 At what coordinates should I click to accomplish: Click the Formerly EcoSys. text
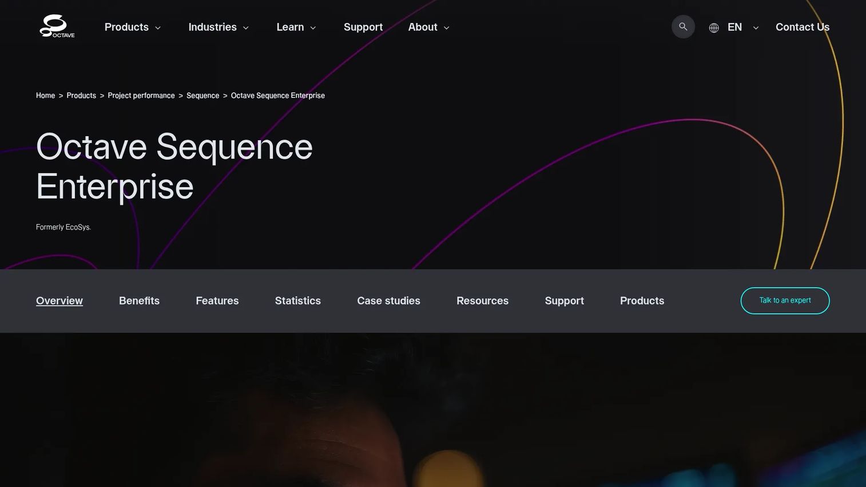[63, 227]
